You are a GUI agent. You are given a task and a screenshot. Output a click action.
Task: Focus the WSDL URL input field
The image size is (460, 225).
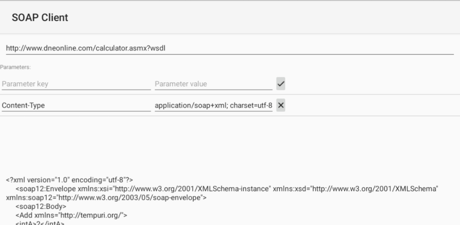(x=229, y=48)
